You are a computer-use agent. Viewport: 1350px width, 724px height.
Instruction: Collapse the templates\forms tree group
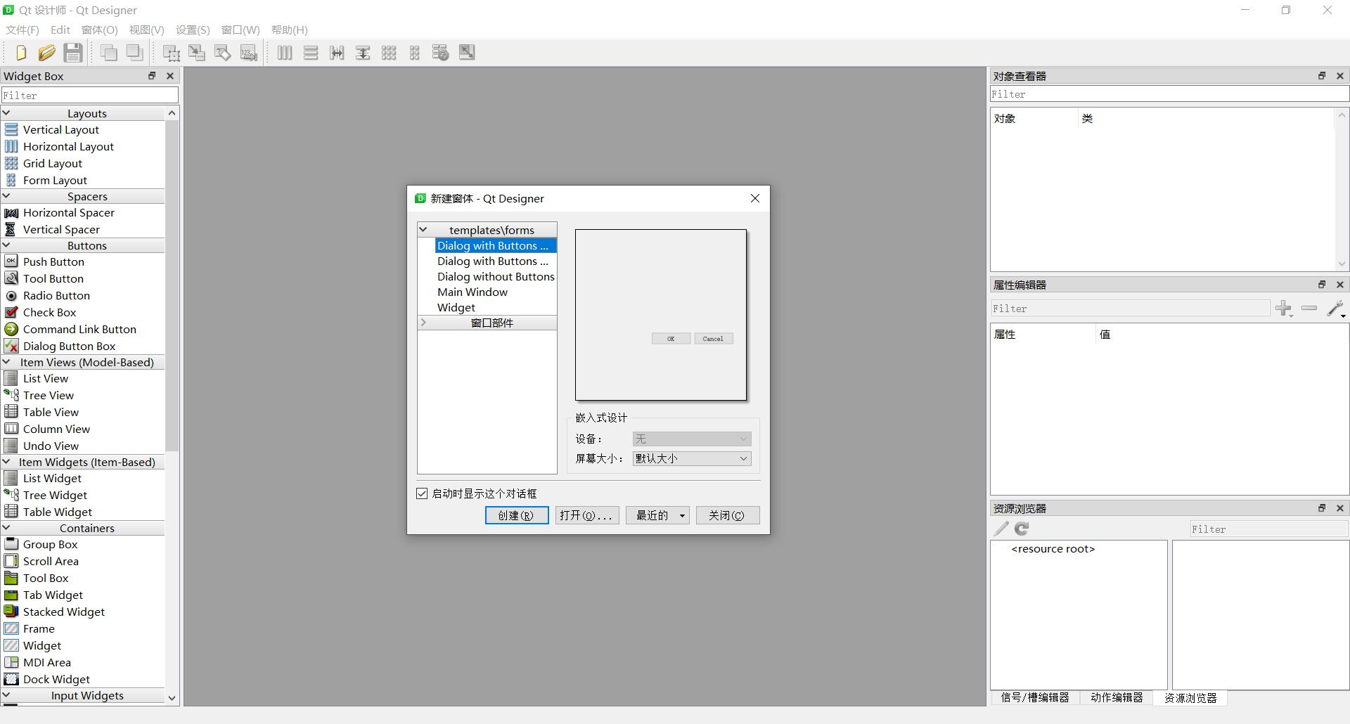click(x=423, y=230)
